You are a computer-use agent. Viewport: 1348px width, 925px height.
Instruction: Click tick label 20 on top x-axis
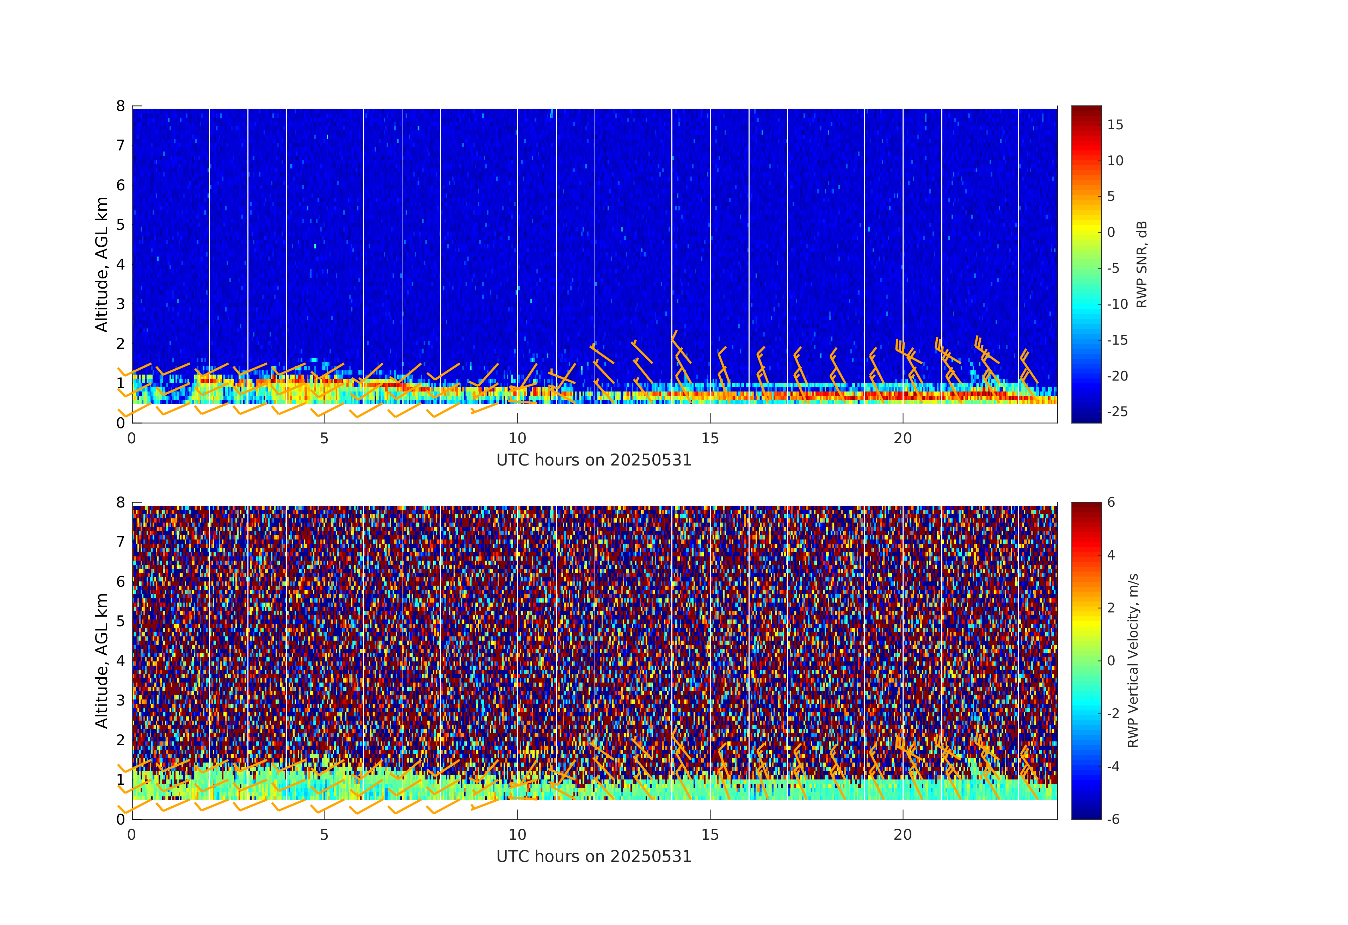pos(903,438)
